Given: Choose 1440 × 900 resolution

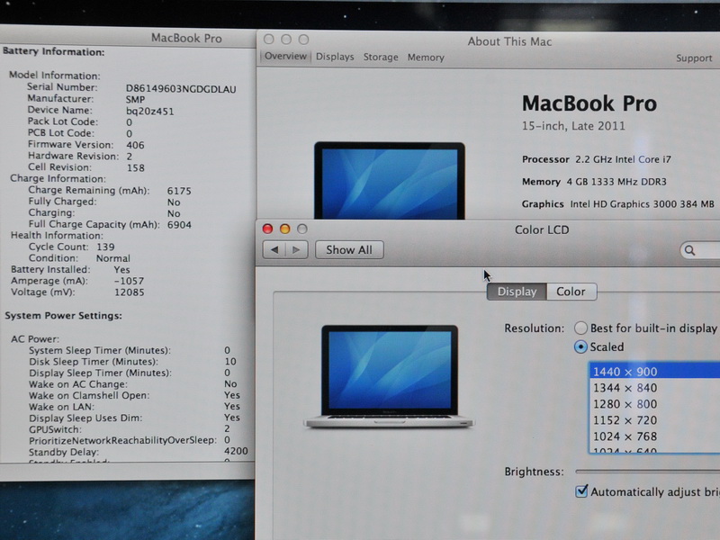Looking at the screenshot, I should coord(654,371).
